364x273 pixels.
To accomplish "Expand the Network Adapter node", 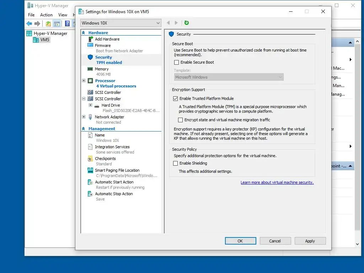I will [x=84, y=117].
